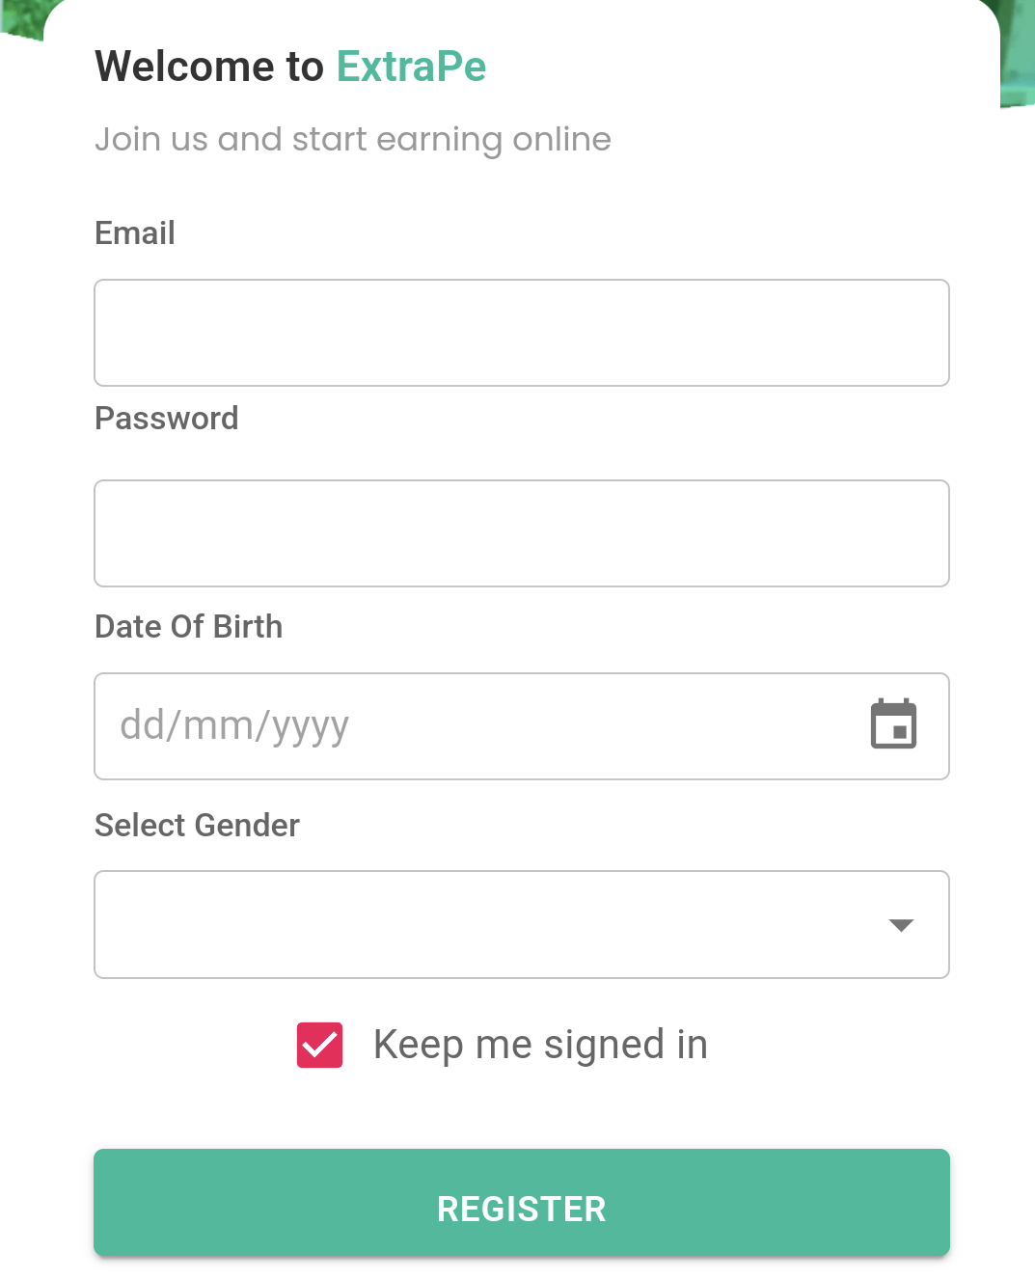This screenshot has width=1035, height=1280.
Task: Click the green banner image at top-left corner
Action: click(19, 17)
